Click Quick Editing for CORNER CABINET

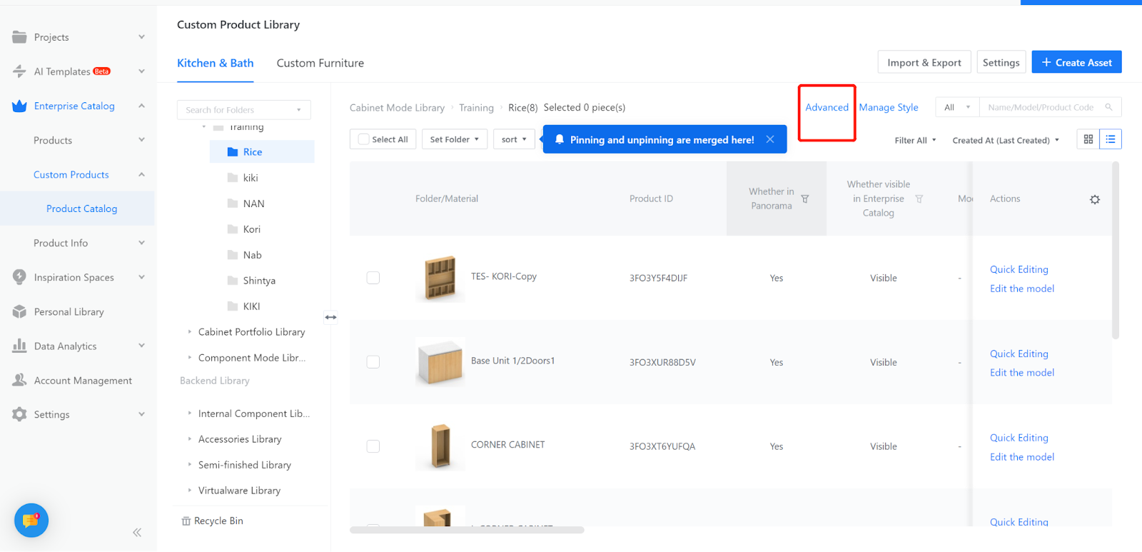[1019, 438]
